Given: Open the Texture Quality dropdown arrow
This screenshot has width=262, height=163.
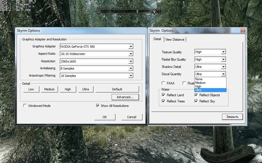Looking at the screenshot, I should point(223,52).
